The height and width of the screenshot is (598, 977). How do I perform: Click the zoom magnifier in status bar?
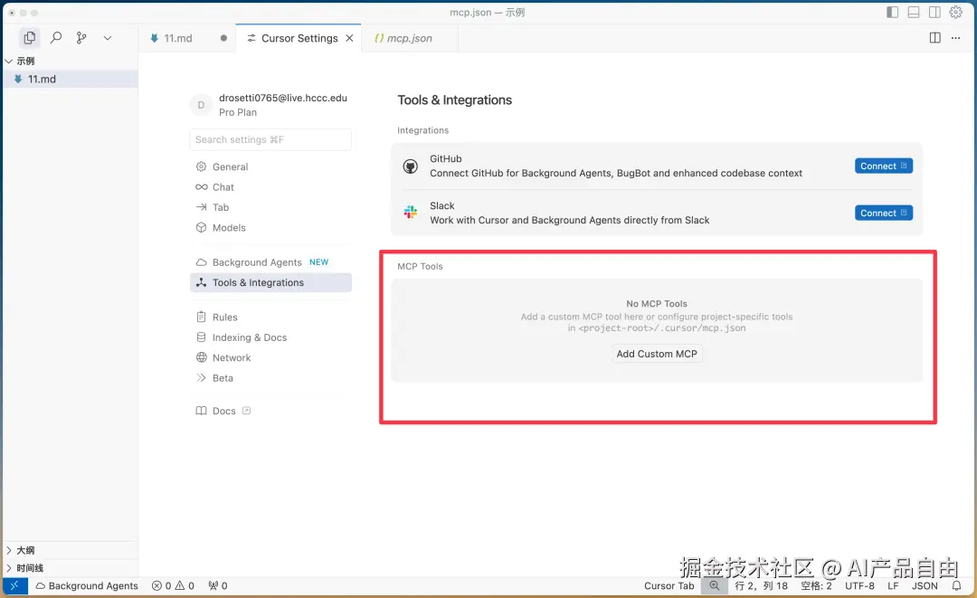[x=714, y=586]
